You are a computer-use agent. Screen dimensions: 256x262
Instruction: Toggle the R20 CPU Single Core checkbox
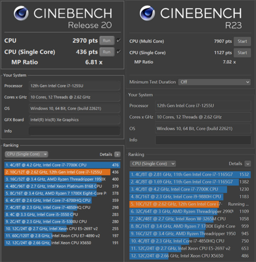pos(119,52)
